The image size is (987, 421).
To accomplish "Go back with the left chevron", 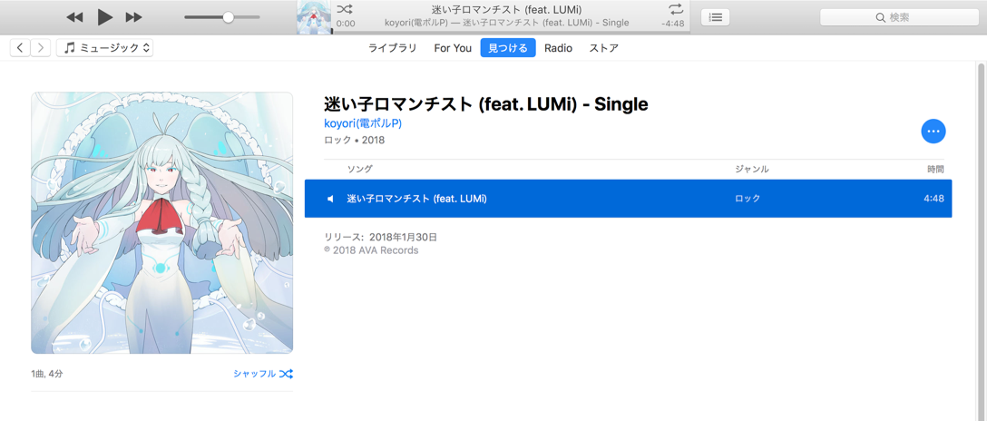I will coord(20,48).
